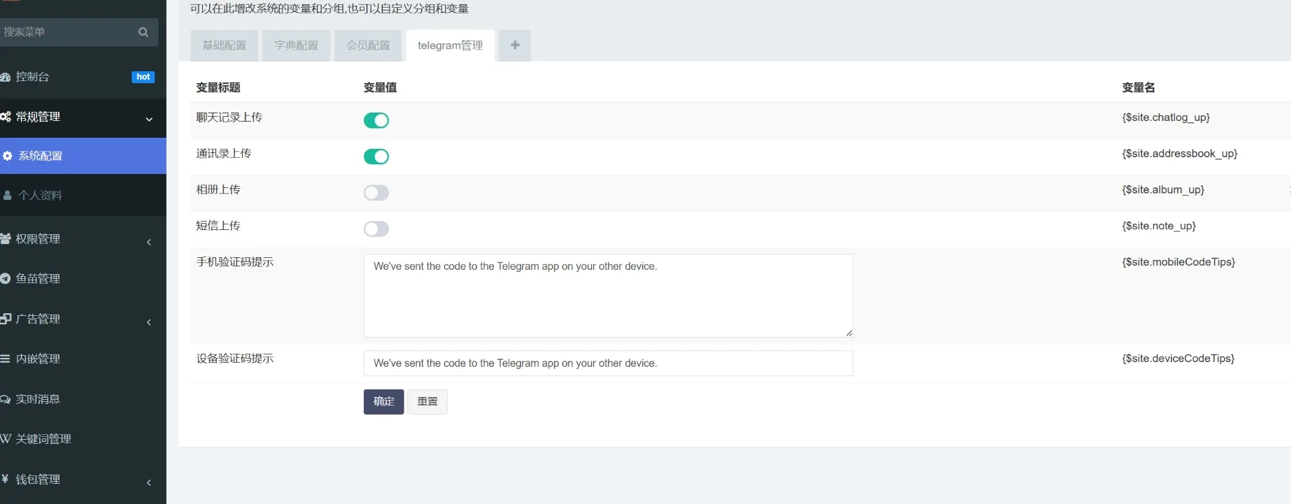Click the 个人资料 user icon
This screenshot has height=504, width=1291.
(x=8, y=196)
